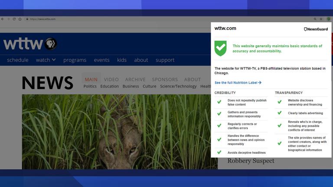The image size is (333, 187).
Task: Open the Politics category link
Action: coord(90,86)
